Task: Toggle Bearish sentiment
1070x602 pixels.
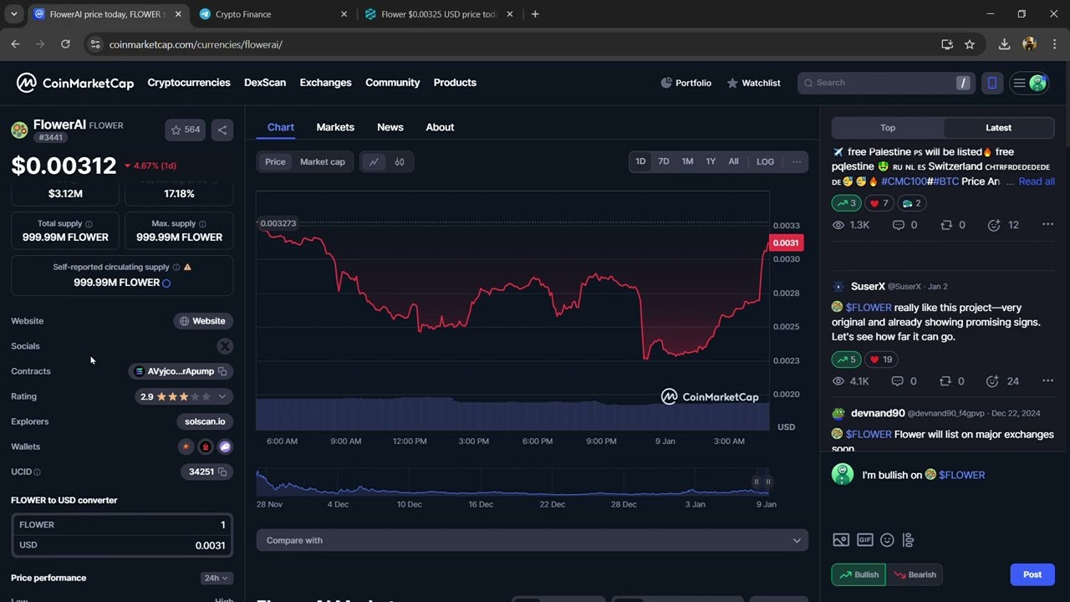Action: (x=915, y=574)
